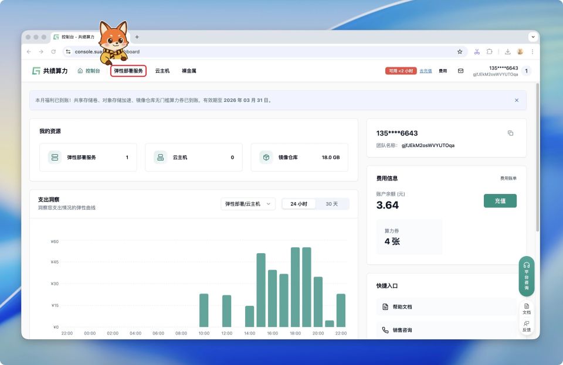The width and height of the screenshot is (563, 365).
Task: Switch chart to 30 天 range
Action: pyautogui.click(x=332, y=204)
